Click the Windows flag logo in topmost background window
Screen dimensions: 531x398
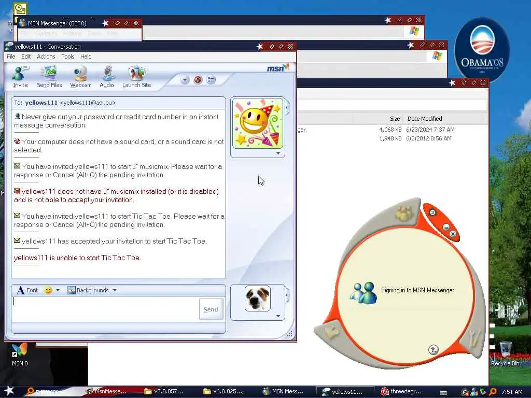[414, 31]
